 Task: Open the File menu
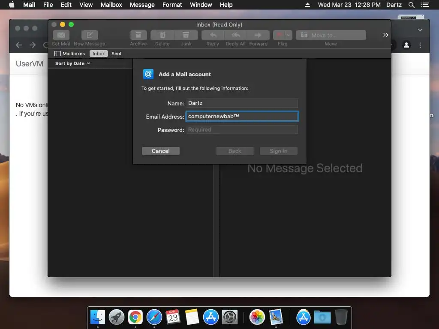(48, 5)
